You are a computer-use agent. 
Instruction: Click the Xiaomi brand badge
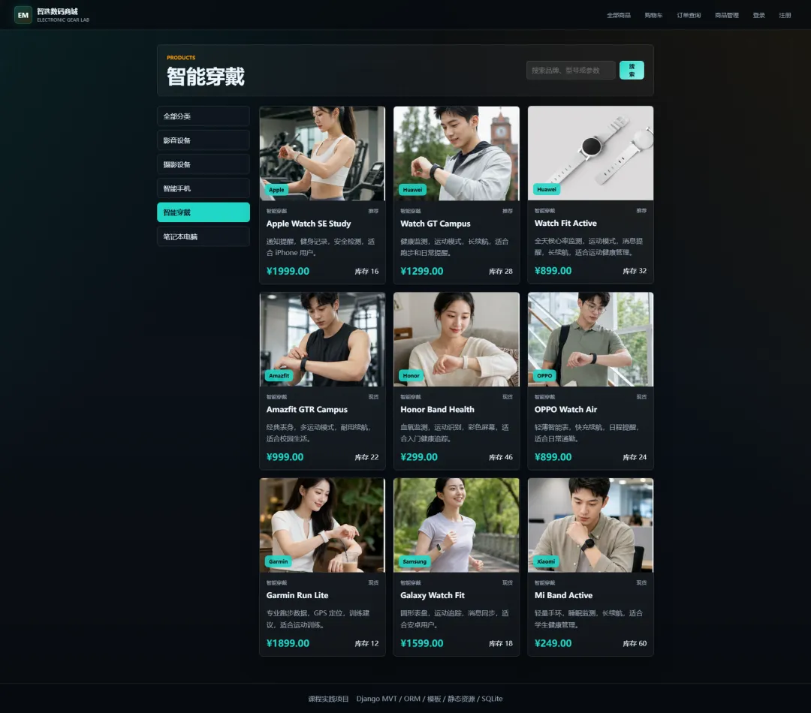(x=546, y=561)
